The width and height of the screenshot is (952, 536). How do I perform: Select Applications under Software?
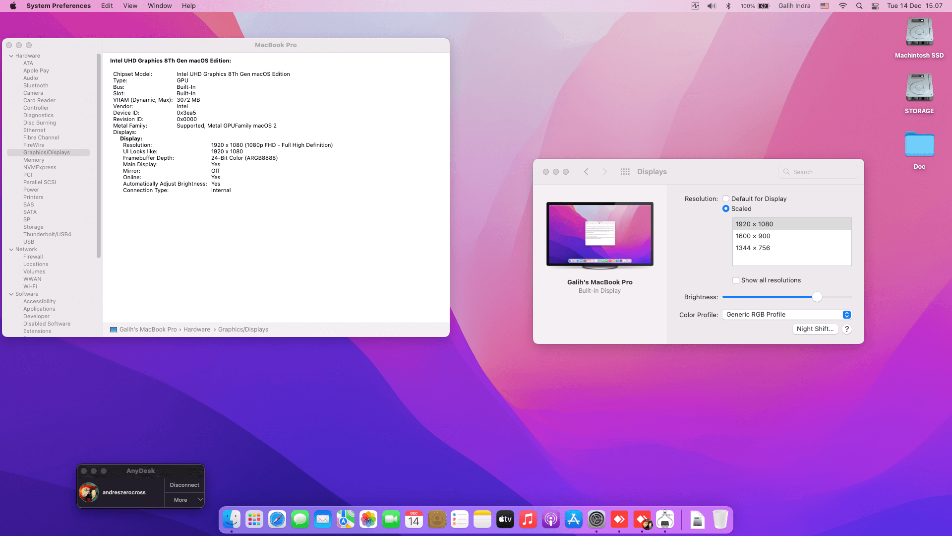point(39,309)
